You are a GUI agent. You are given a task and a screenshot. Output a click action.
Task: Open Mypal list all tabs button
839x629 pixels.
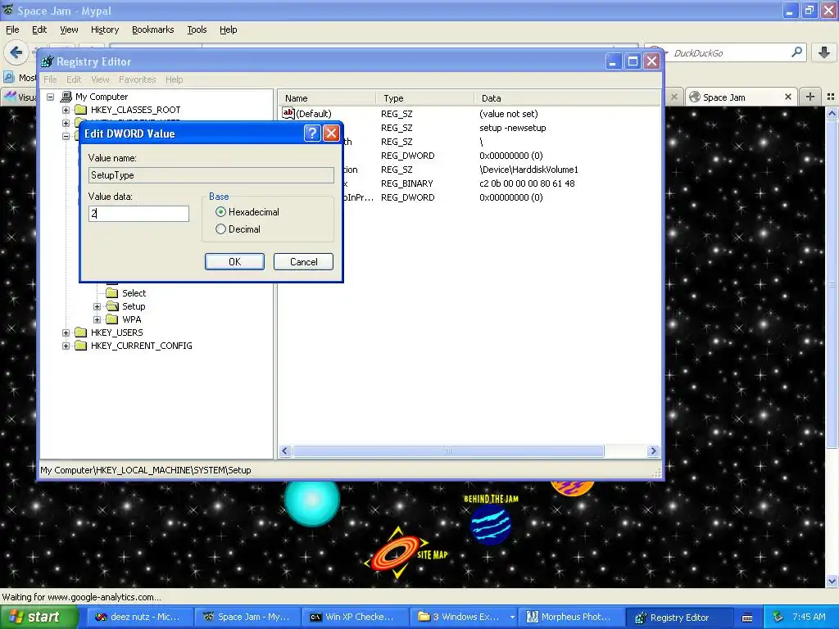point(831,97)
